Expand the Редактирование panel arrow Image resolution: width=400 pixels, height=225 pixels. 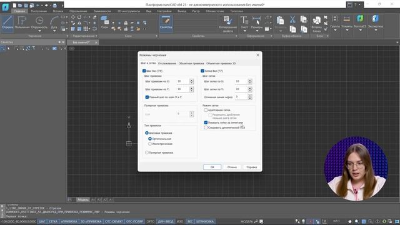click(96, 36)
